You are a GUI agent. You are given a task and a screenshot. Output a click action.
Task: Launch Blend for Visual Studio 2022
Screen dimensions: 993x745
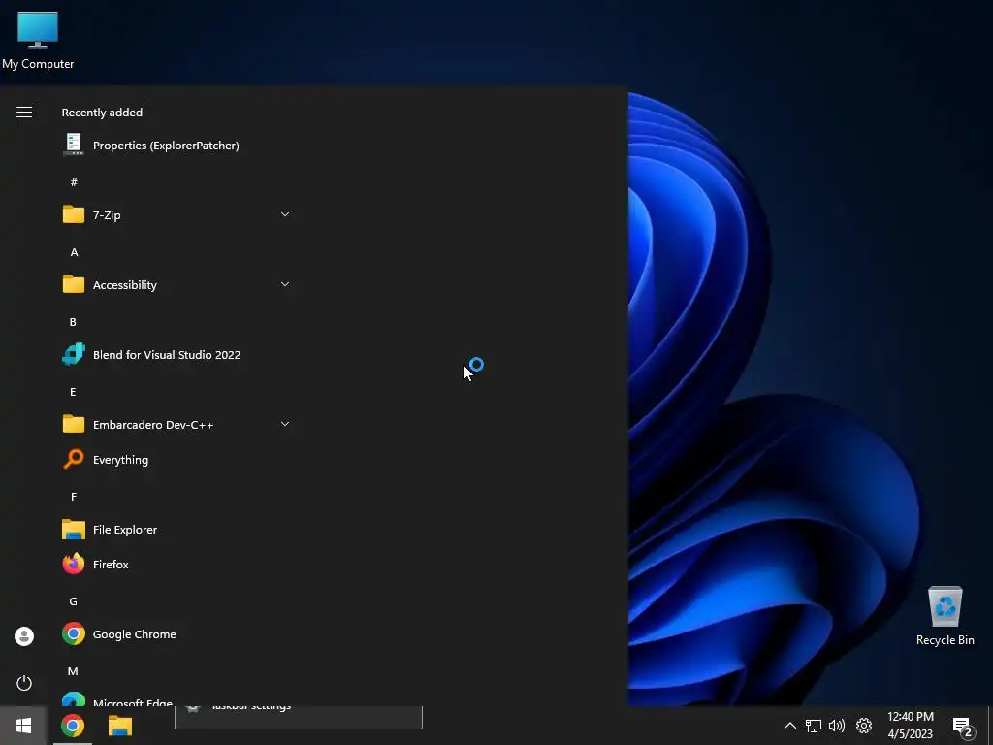177,355
